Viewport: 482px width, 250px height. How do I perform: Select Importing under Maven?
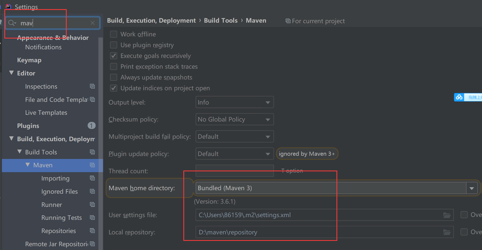click(55, 178)
